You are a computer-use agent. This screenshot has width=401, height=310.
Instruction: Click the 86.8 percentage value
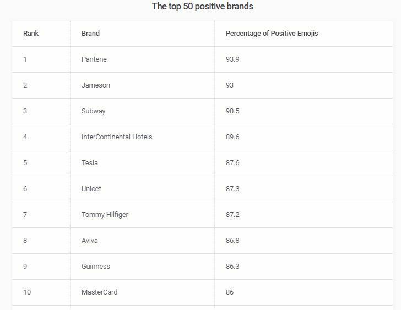click(x=232, y=241)
